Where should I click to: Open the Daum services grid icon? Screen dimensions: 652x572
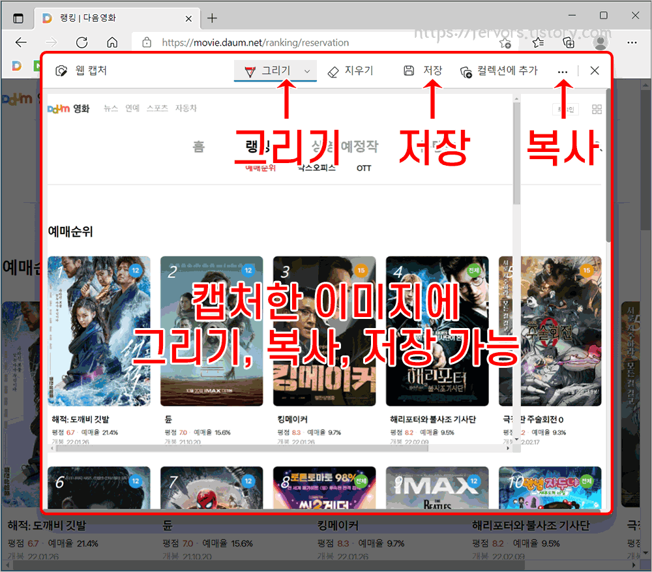click(597, 110)
